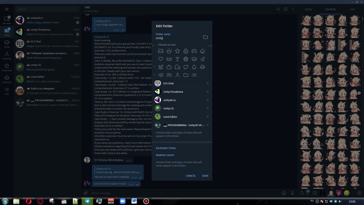
Task: Switch to the GIFS tab
Action: [x=353, y=9]
